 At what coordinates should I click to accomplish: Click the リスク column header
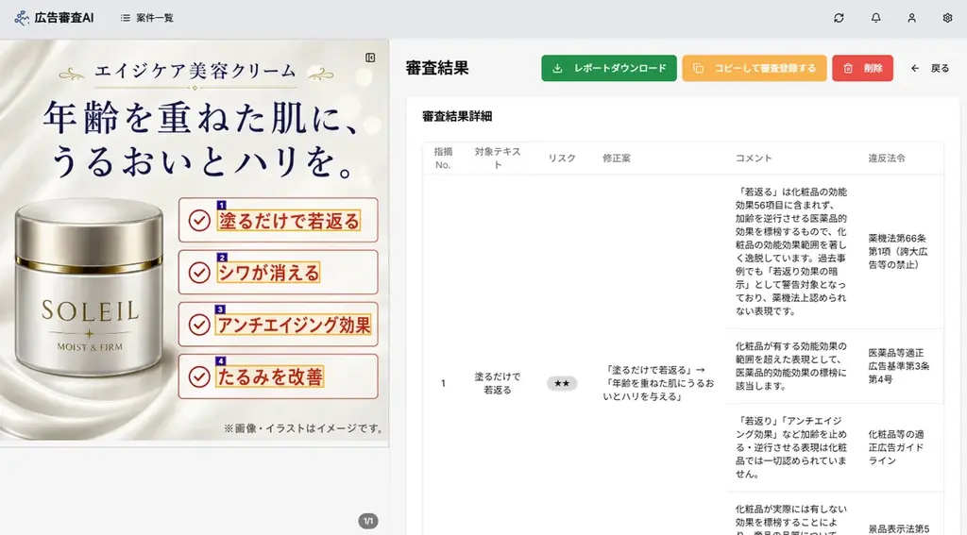click(x=562, y=158)
